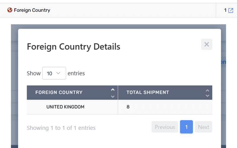Click the Foreign Country Details heading
Viewport: 237px width, 148px height.
pyautogui.click(x=73, y=46)
